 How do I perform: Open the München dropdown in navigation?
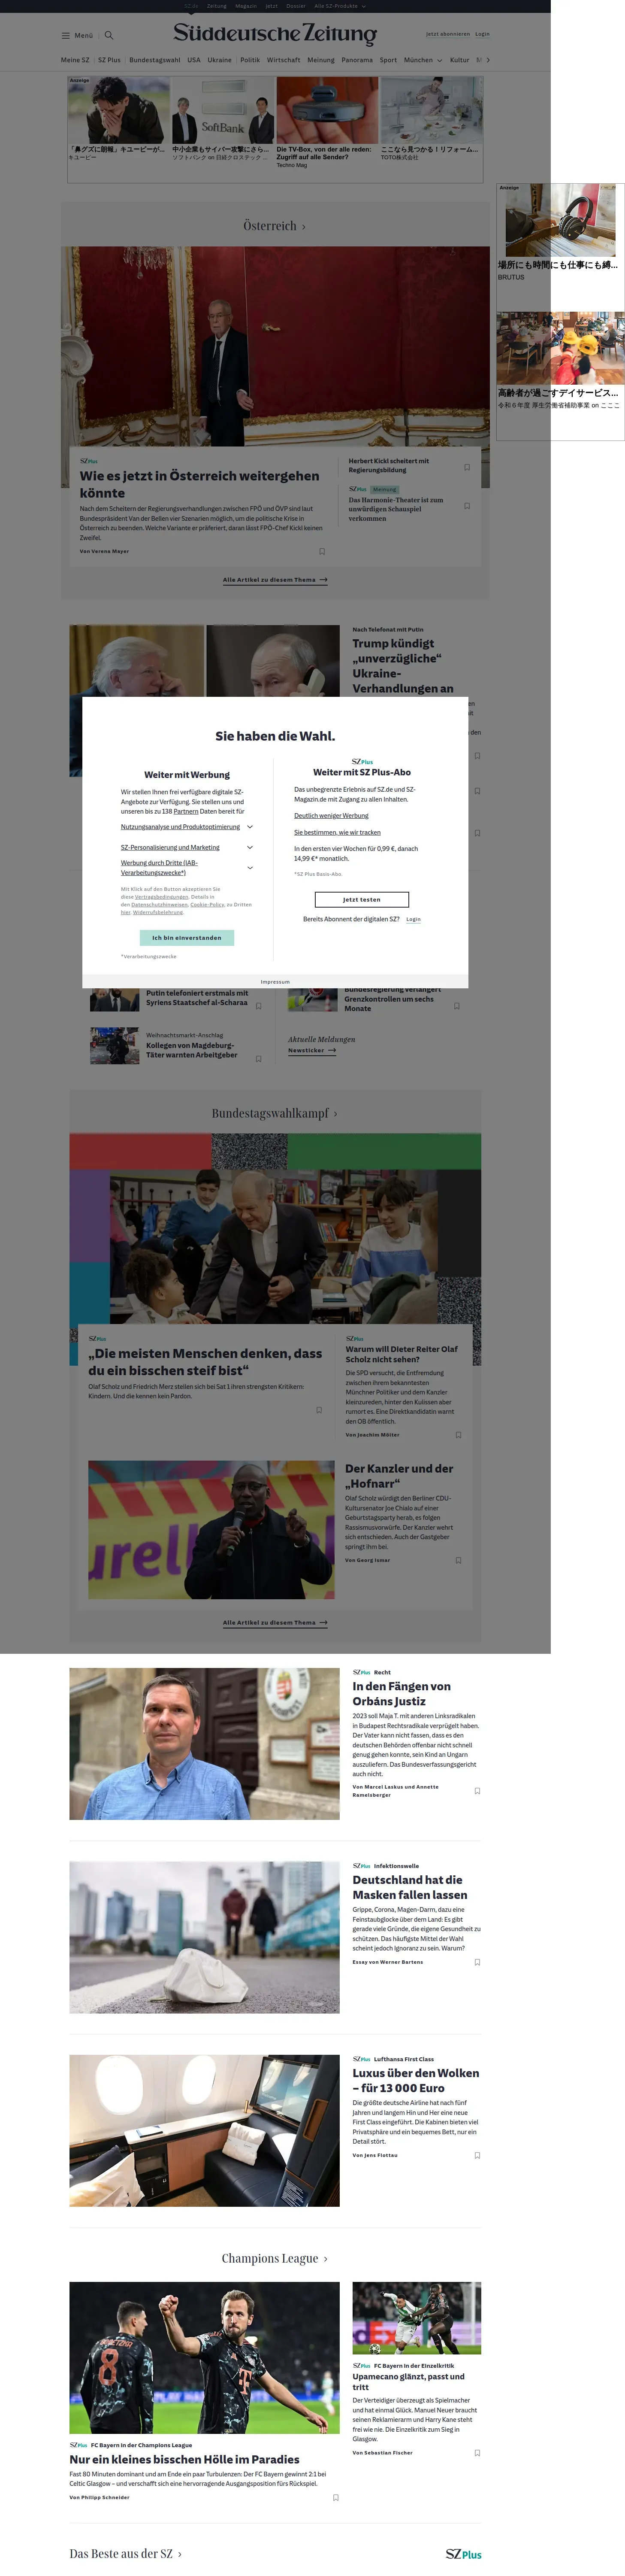tap(423, 60)
